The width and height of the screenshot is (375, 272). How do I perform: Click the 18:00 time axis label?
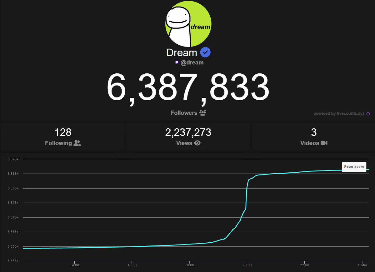click(x=189, y=265)
